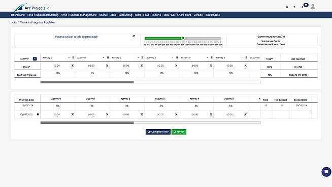332x187 pixels.
Task: Click the Activity 0 share input field
Action: 56,66
